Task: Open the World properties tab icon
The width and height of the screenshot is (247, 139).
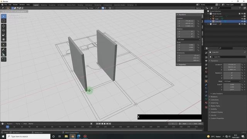Action: [x=206, y=72]
